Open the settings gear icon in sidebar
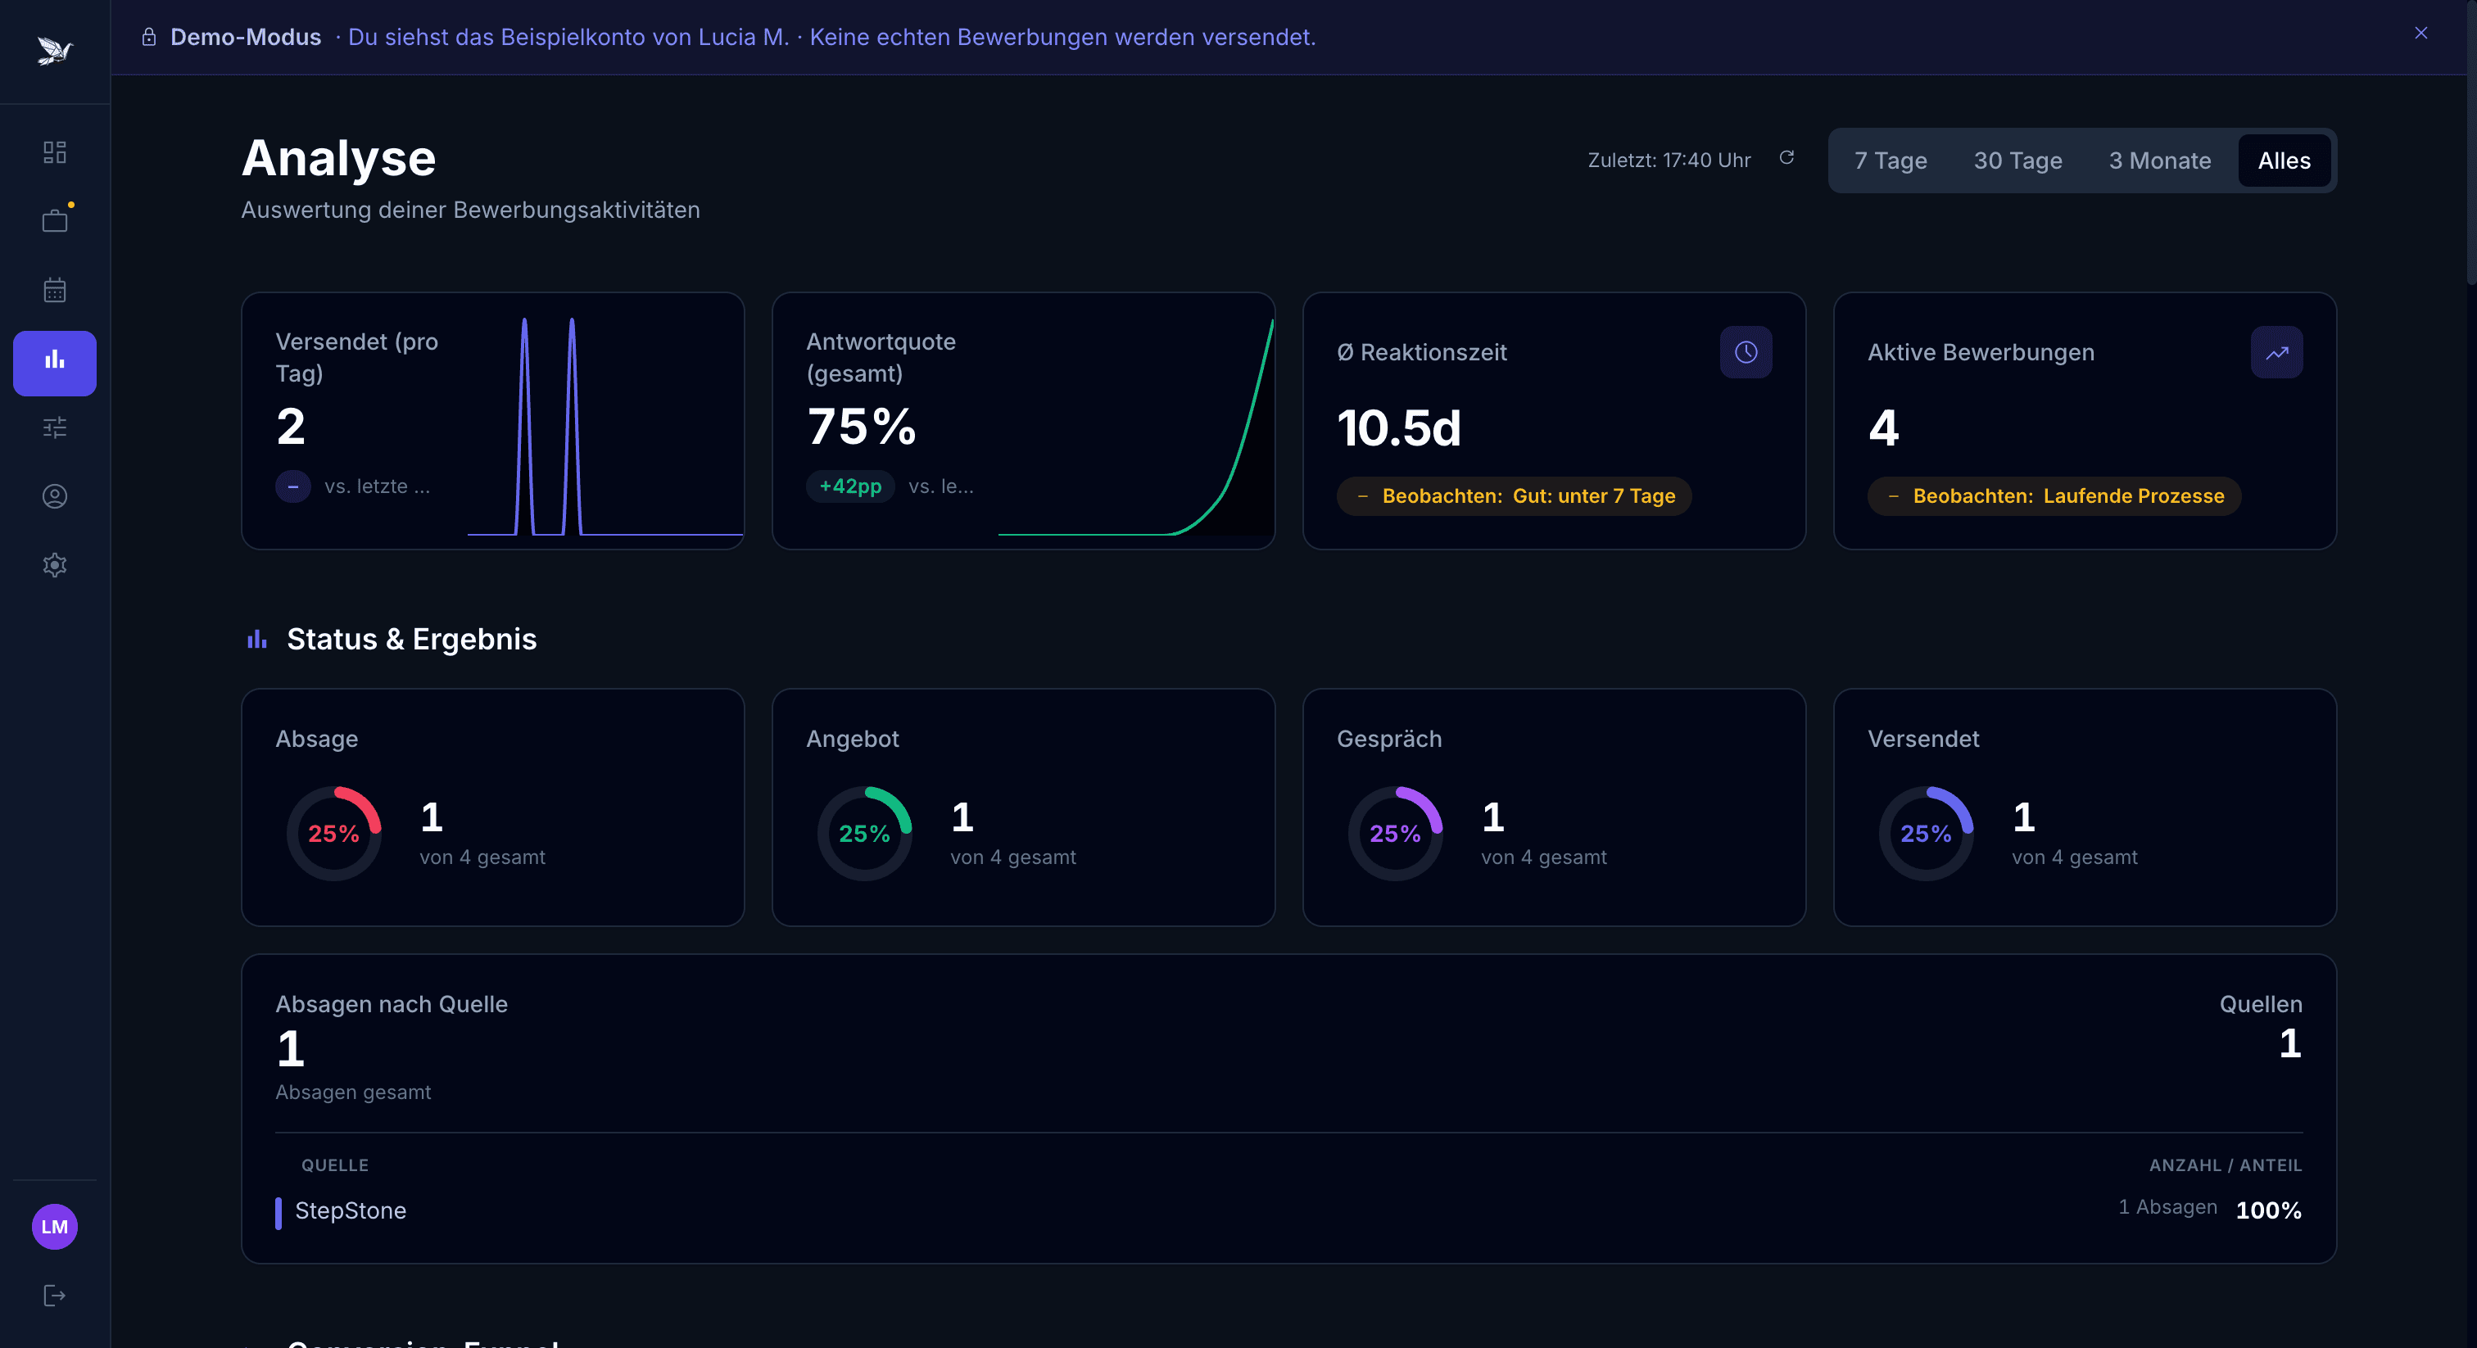This screenshot has height=1348, width=2477. tap(55, 564)
